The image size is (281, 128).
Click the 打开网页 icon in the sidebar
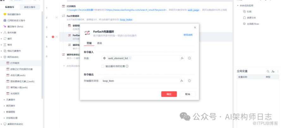coord(8,63)
